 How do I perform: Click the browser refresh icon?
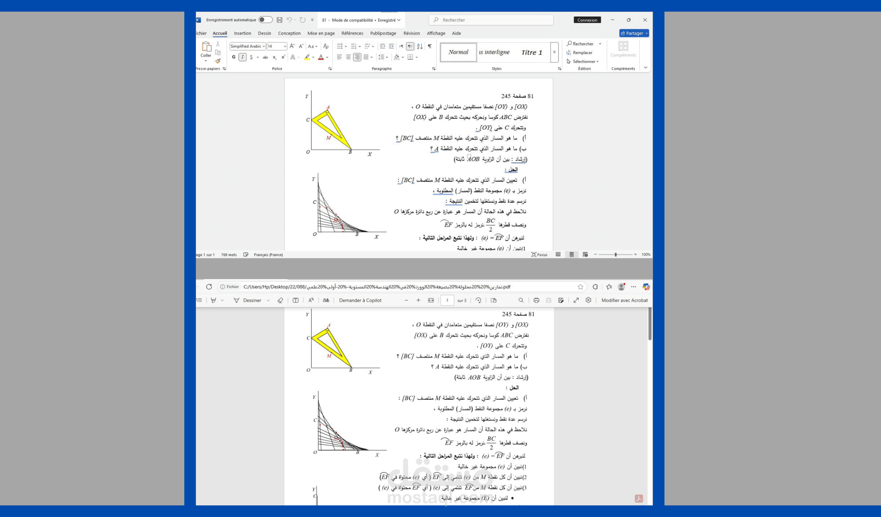pyautogui.click(x=209, y=286)
